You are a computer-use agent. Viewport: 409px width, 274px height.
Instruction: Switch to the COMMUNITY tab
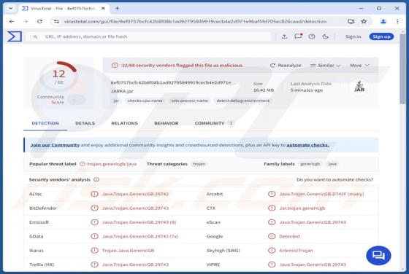214,123
